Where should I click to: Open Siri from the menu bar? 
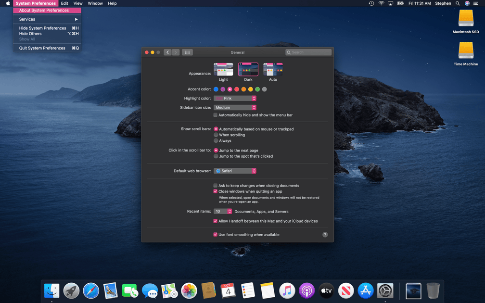tap(467, 3)
